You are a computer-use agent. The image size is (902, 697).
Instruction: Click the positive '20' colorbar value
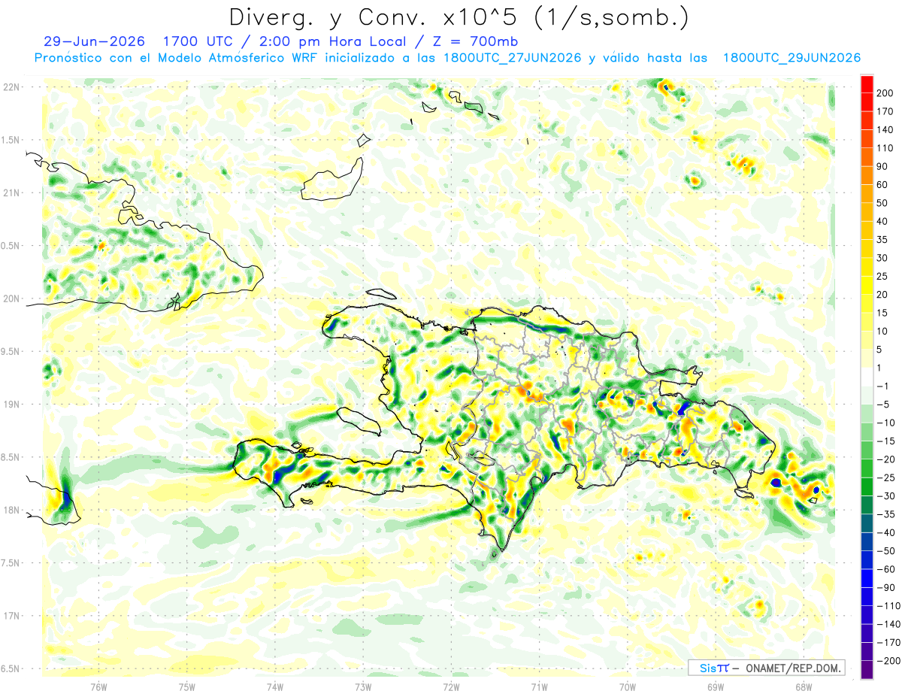coord(882,295)
